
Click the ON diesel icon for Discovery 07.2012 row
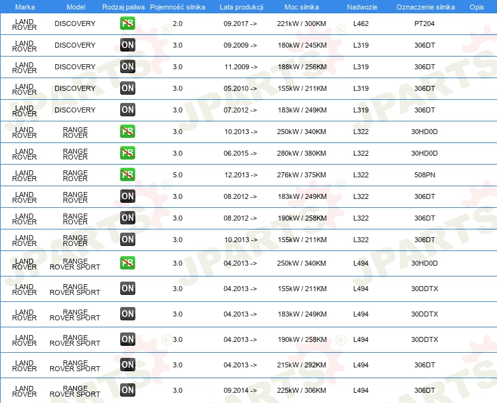coord(127,110)
